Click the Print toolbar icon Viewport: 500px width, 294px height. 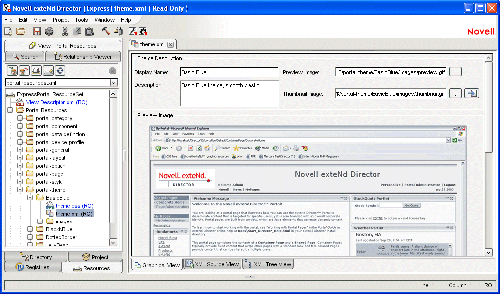[49, 31]
